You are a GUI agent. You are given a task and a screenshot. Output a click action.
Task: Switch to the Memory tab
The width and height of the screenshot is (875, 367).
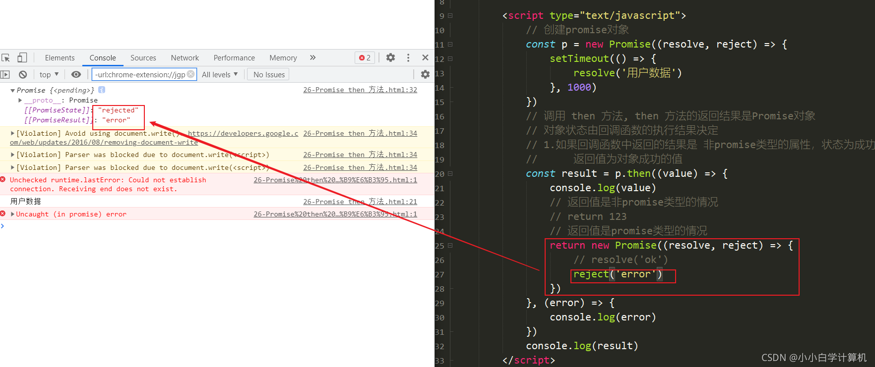(x=283, y=58)
